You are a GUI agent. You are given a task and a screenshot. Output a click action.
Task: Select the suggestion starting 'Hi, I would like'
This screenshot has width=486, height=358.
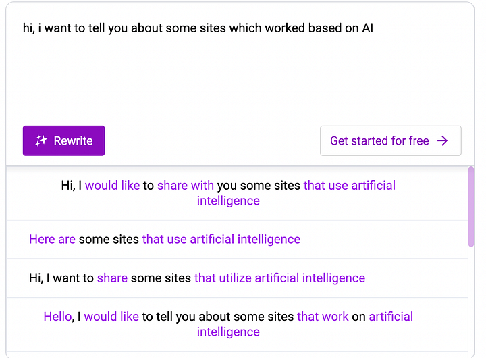(237, 193)
